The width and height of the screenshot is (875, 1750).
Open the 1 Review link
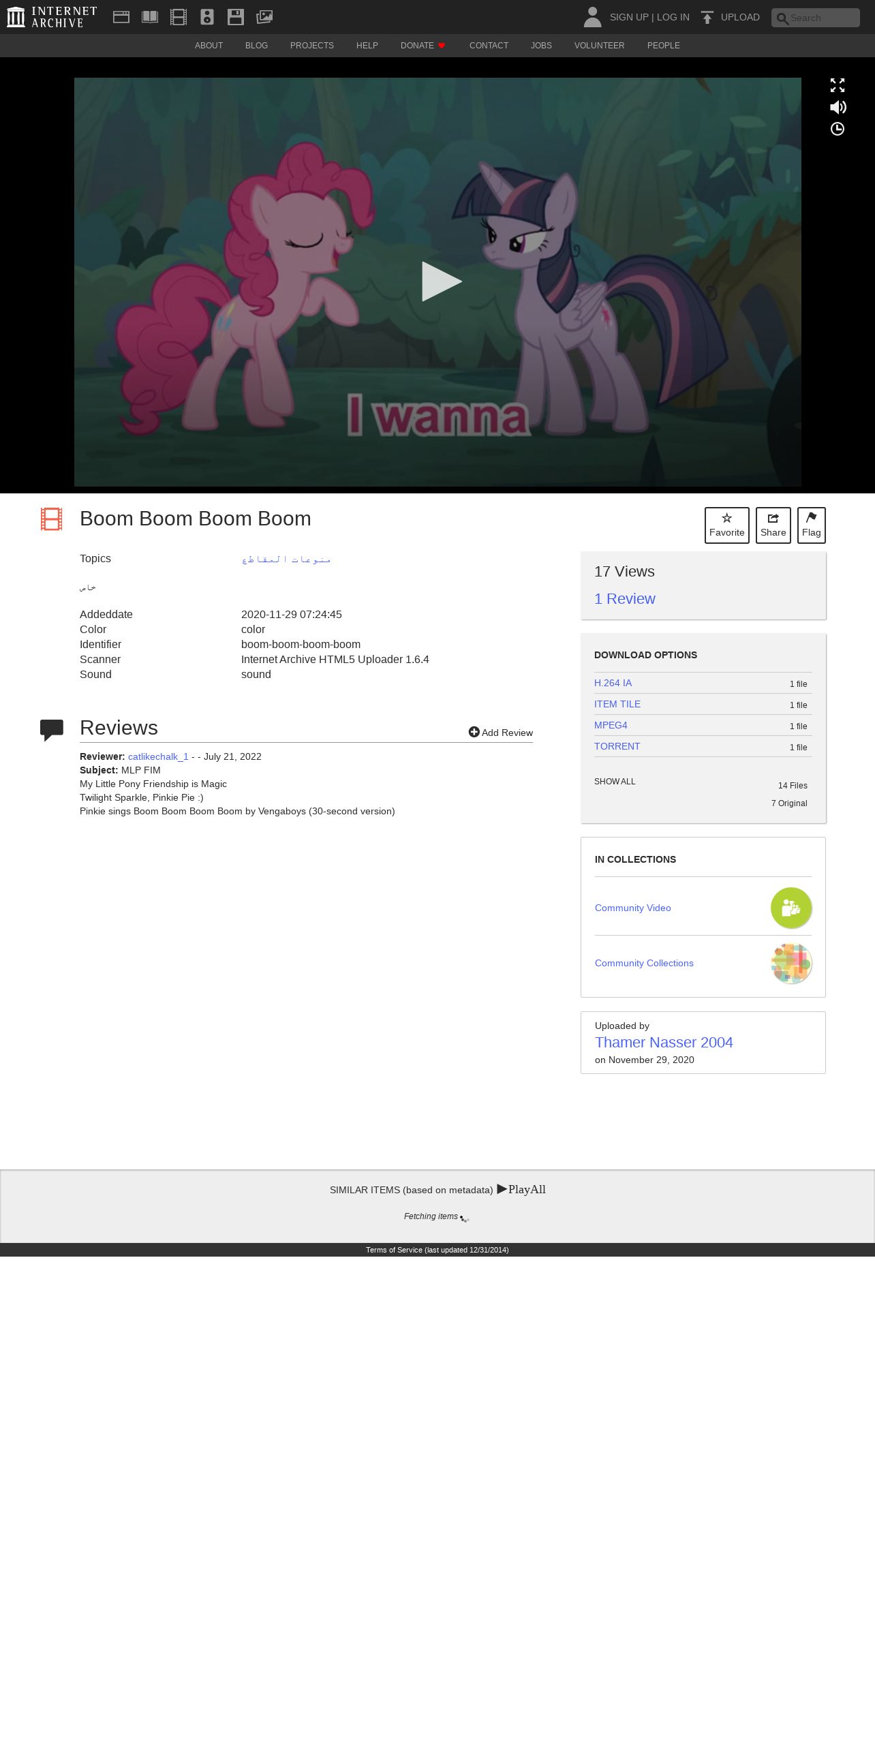click(x=625, y=598)
